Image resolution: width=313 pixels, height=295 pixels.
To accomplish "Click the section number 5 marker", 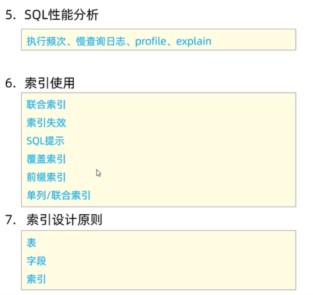I will (x=9, y=15).
